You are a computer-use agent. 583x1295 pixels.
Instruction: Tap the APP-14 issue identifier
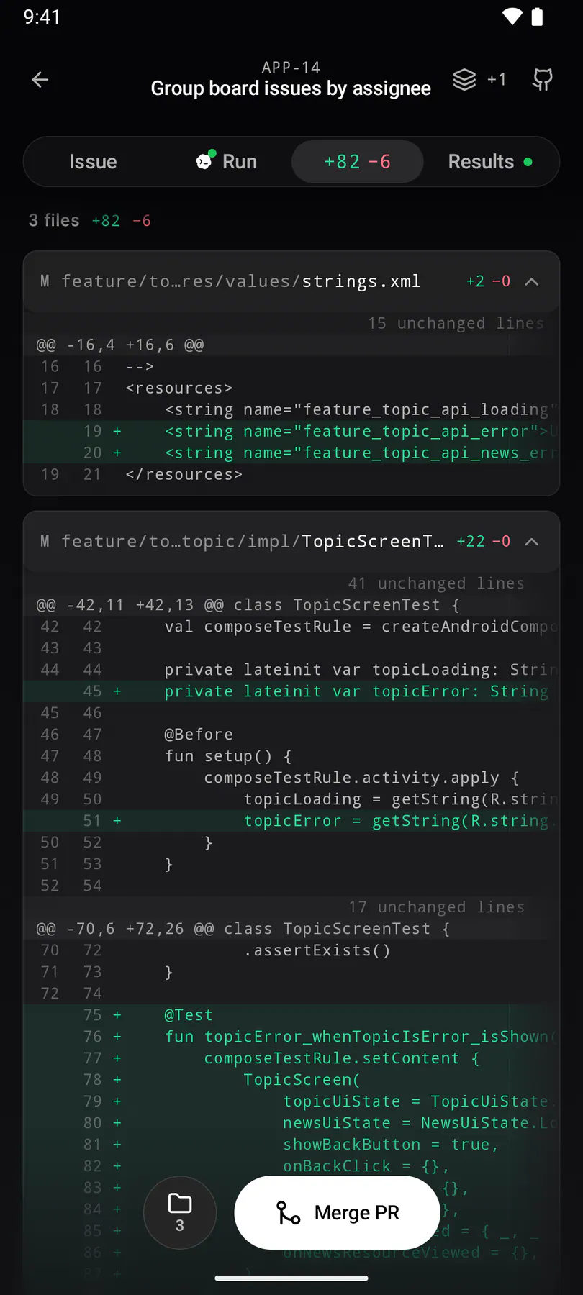click(291, 67)
